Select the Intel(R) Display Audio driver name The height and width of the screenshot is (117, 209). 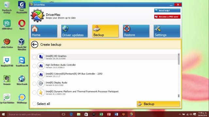[x=56, y=83]
